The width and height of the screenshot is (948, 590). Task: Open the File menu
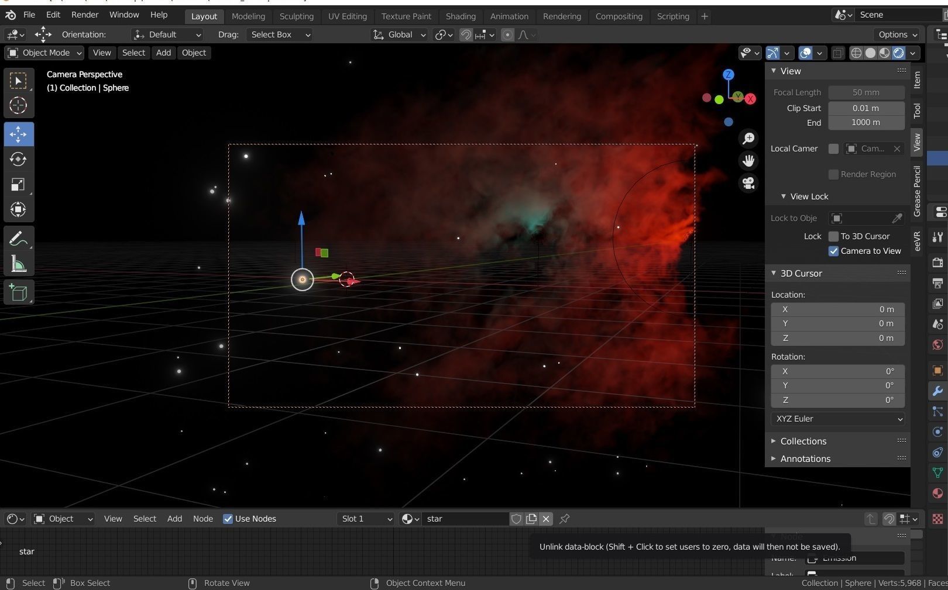[x=29, y=15]
